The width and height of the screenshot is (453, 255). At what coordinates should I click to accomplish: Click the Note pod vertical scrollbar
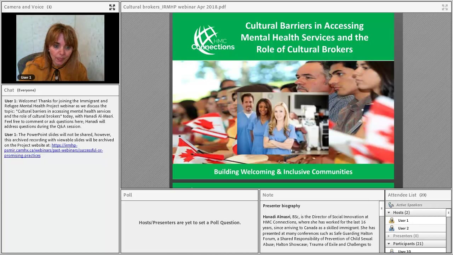(x=382, y=227)
